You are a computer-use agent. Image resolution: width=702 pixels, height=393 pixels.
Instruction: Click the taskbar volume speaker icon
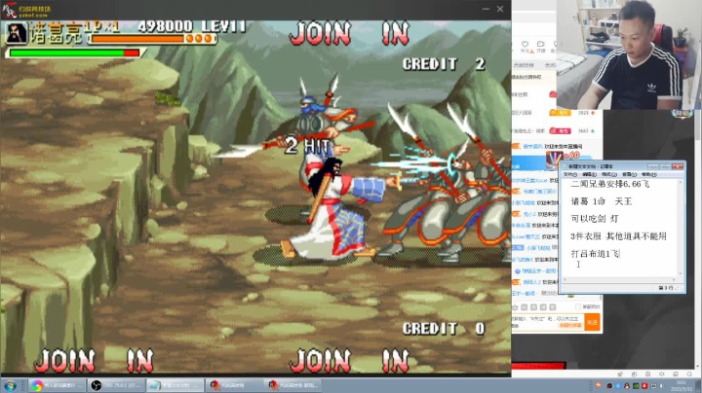pyautogui.click(x=662, y=385)
